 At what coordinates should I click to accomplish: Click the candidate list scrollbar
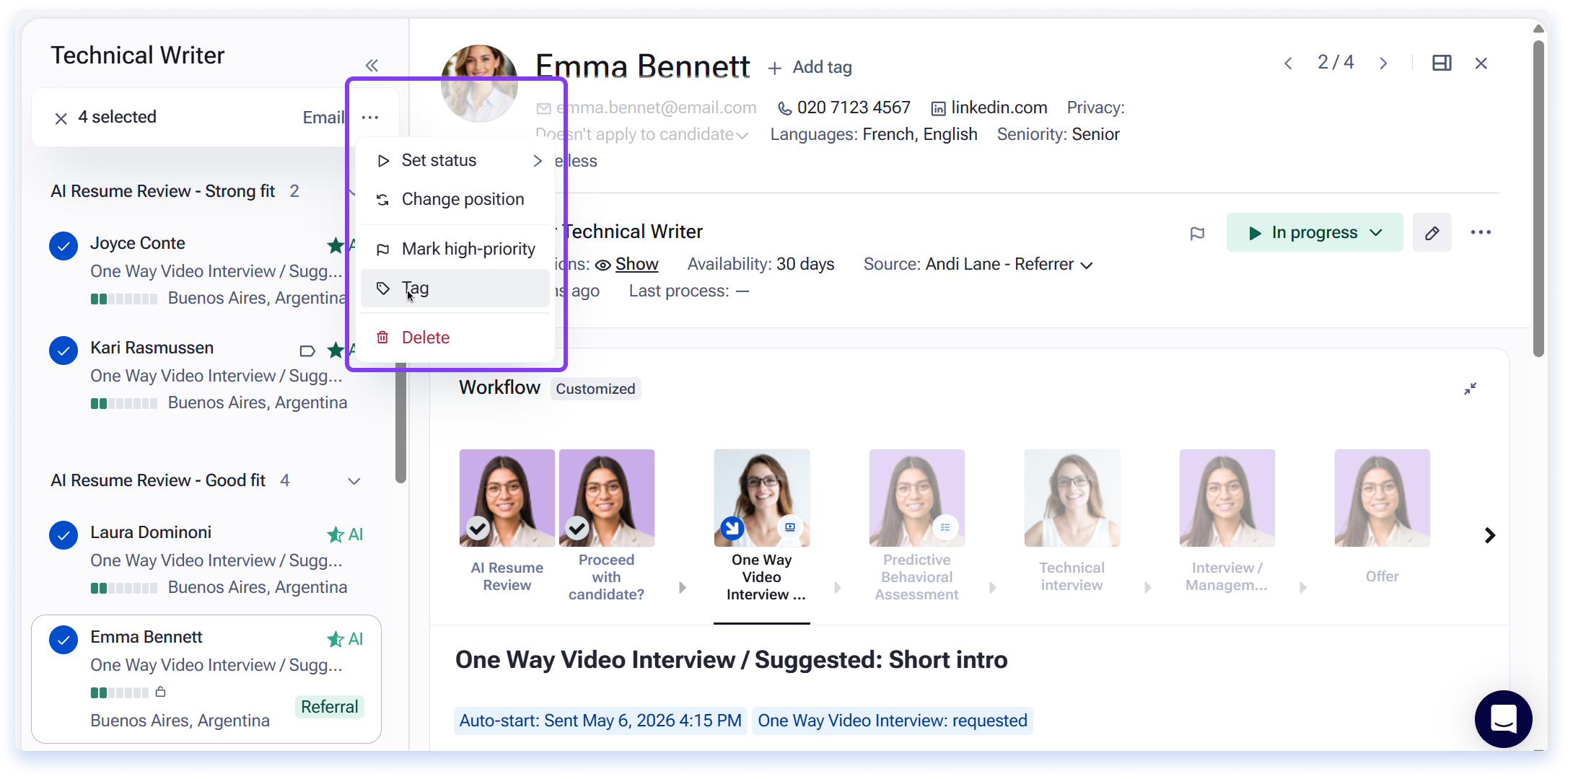tap(400, 422)
